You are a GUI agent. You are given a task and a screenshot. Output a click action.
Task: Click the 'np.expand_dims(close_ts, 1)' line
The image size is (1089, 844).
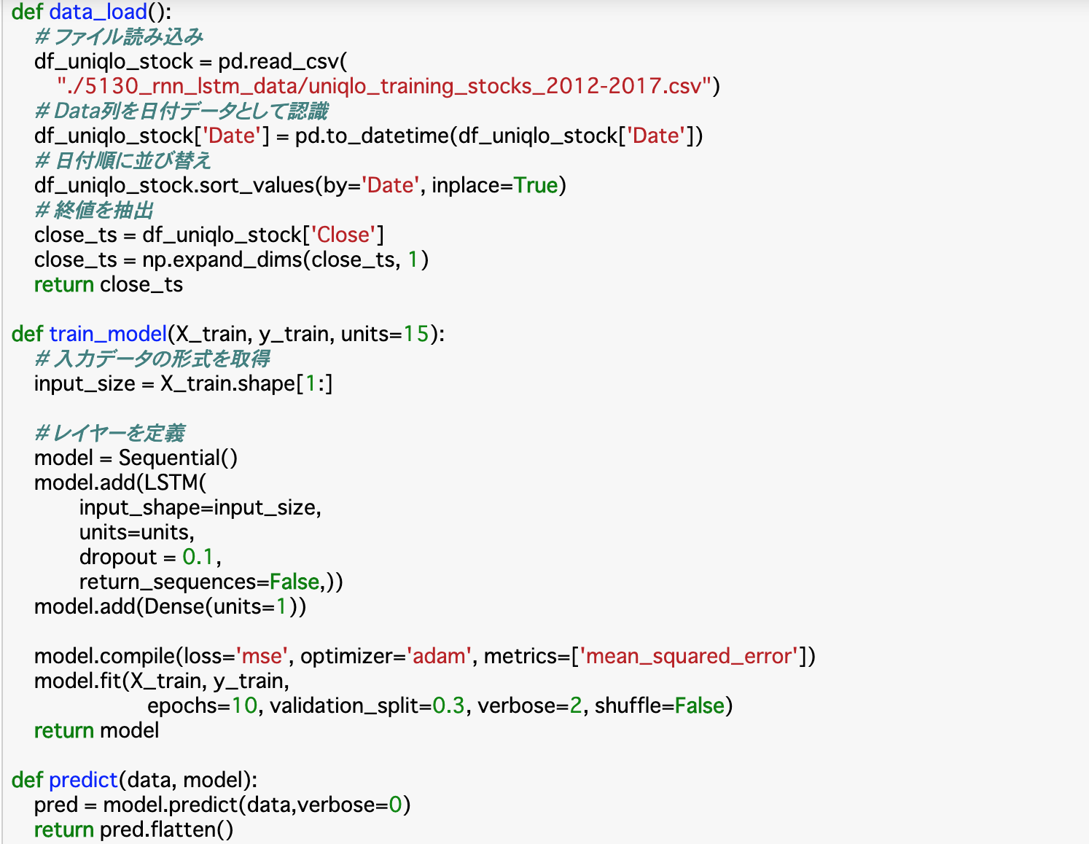click(x=231, y=259)
